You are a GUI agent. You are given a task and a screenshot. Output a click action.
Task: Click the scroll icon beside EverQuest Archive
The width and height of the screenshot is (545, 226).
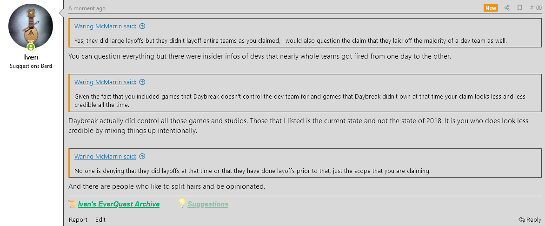pyautogui.click(x=72, y=204)
